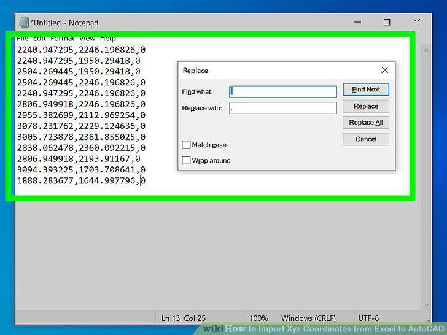Open the View menu
This screenshot has height=335, width=447.
point(87,39)
